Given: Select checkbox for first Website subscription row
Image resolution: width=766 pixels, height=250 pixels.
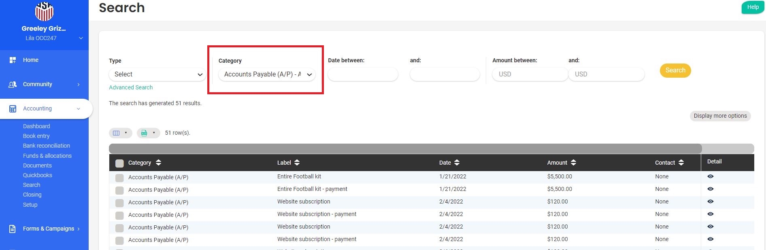Looking at the screenshot, I should click(x=119, y=203).
